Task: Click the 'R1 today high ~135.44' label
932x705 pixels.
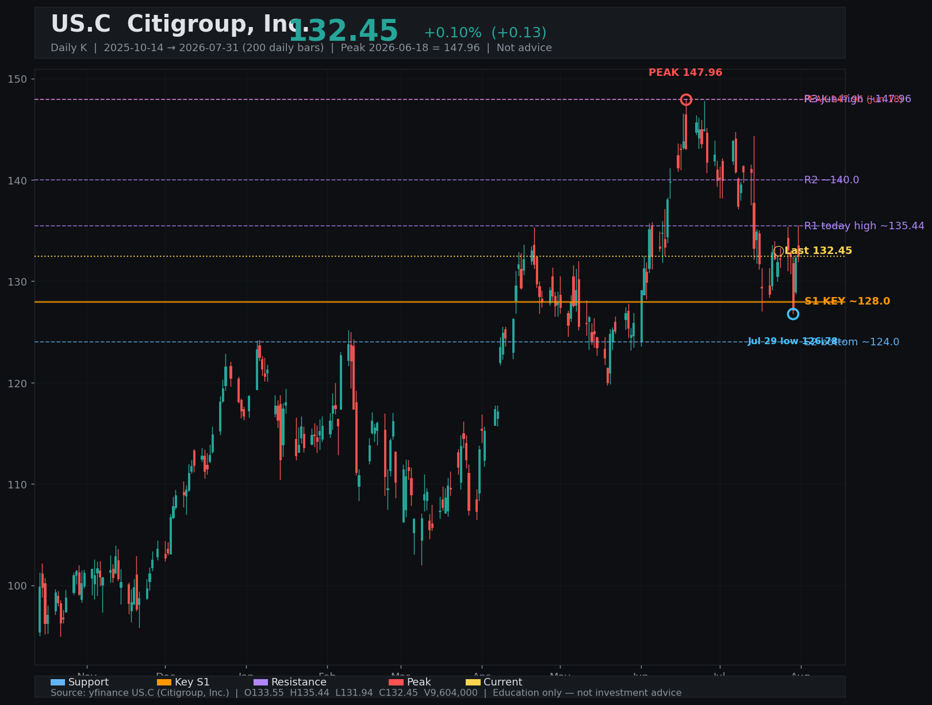Action: (x=864, y=226)
